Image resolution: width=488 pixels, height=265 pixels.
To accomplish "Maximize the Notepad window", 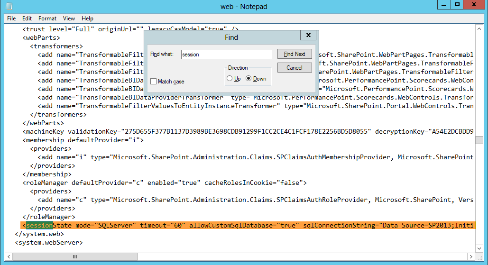I will pos(457,5).
